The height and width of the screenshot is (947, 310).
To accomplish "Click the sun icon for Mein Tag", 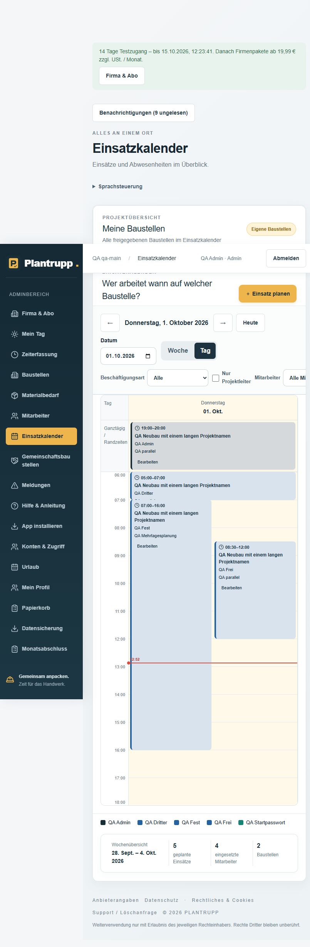I will click(x=15, y=334).
